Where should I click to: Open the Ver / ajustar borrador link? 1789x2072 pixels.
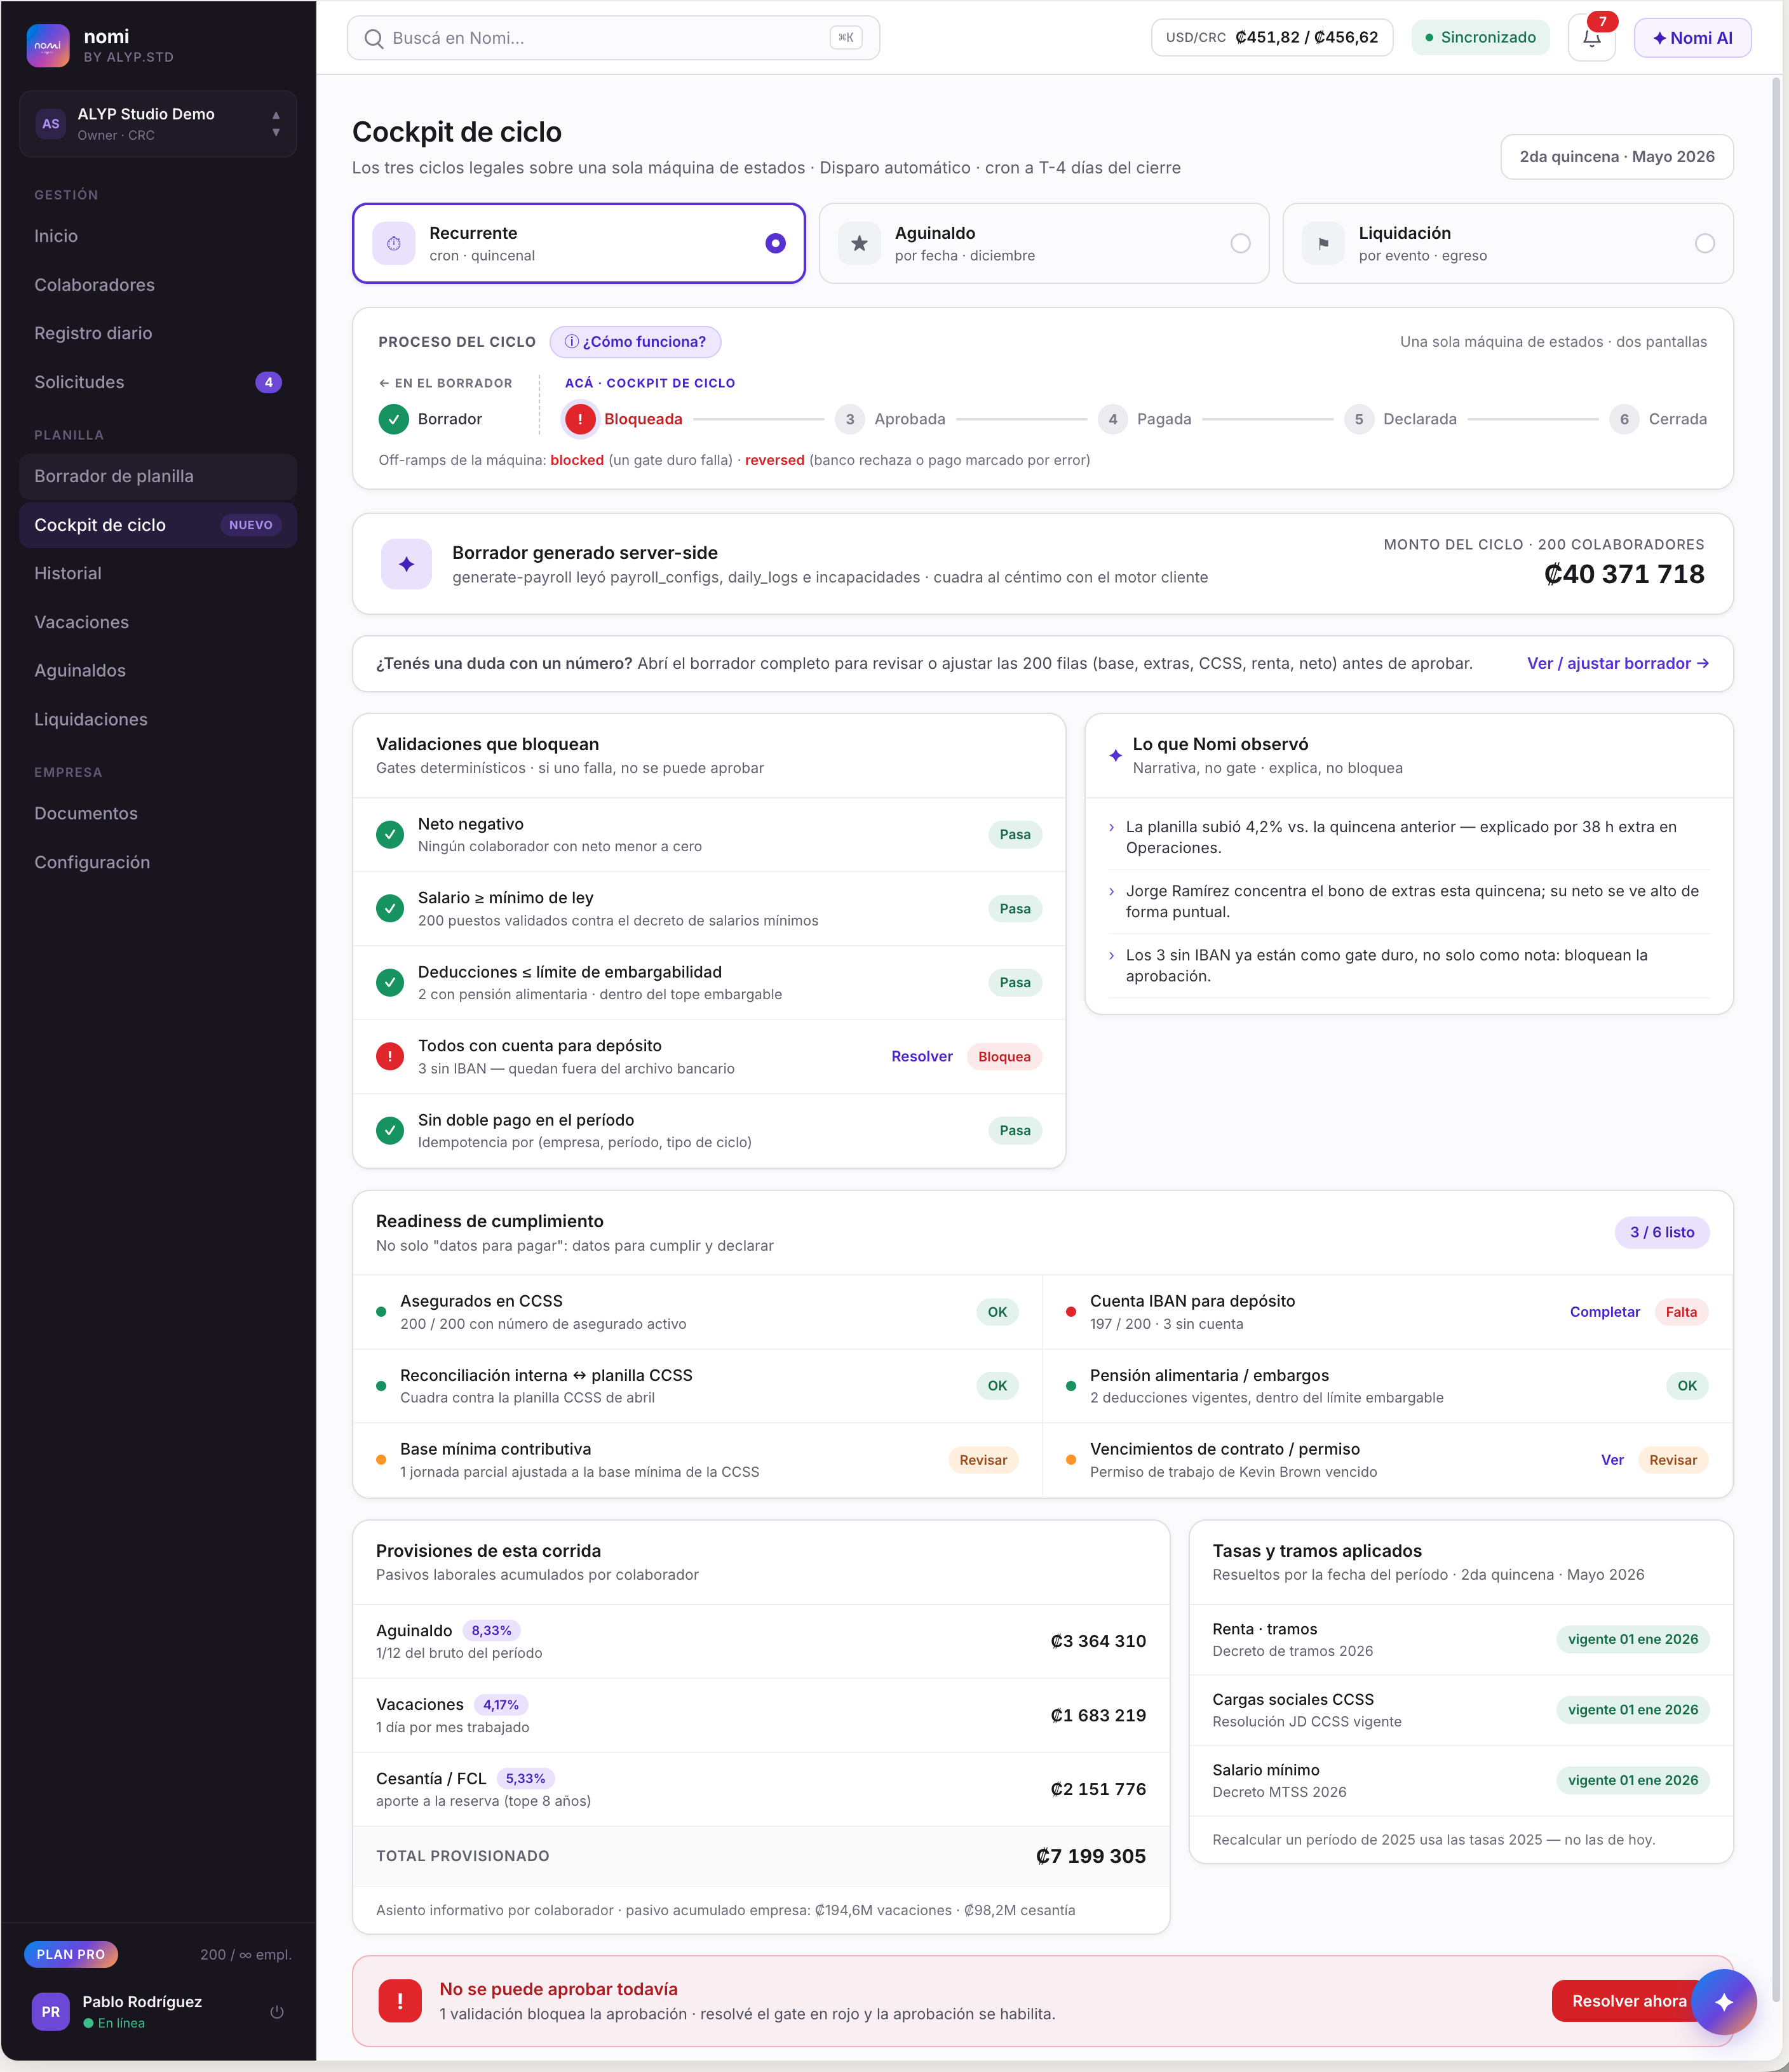(1617, 663)
